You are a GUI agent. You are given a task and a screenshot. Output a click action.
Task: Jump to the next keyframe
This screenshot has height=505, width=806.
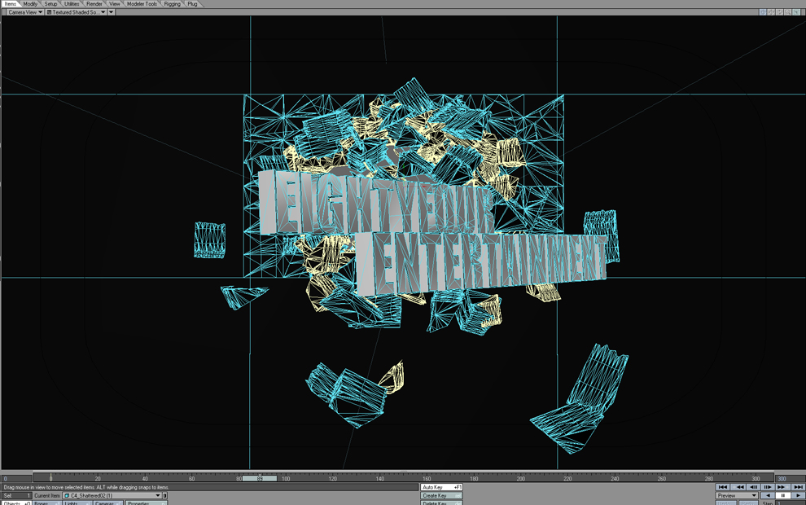point(783,487)
